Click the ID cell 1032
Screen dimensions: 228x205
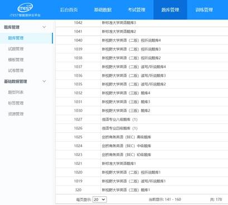coord(78,93)
